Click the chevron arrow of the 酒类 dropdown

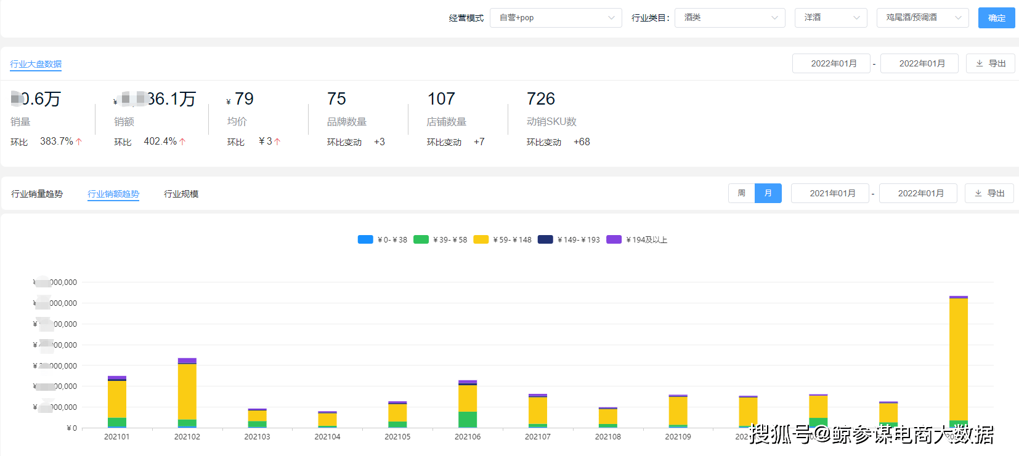[774, 18]
